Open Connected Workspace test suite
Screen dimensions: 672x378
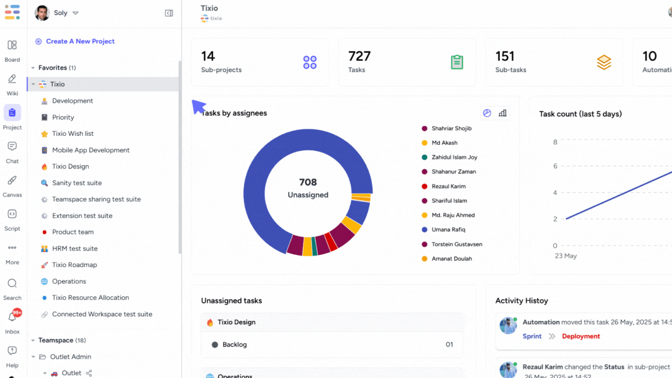pos(103,314)
